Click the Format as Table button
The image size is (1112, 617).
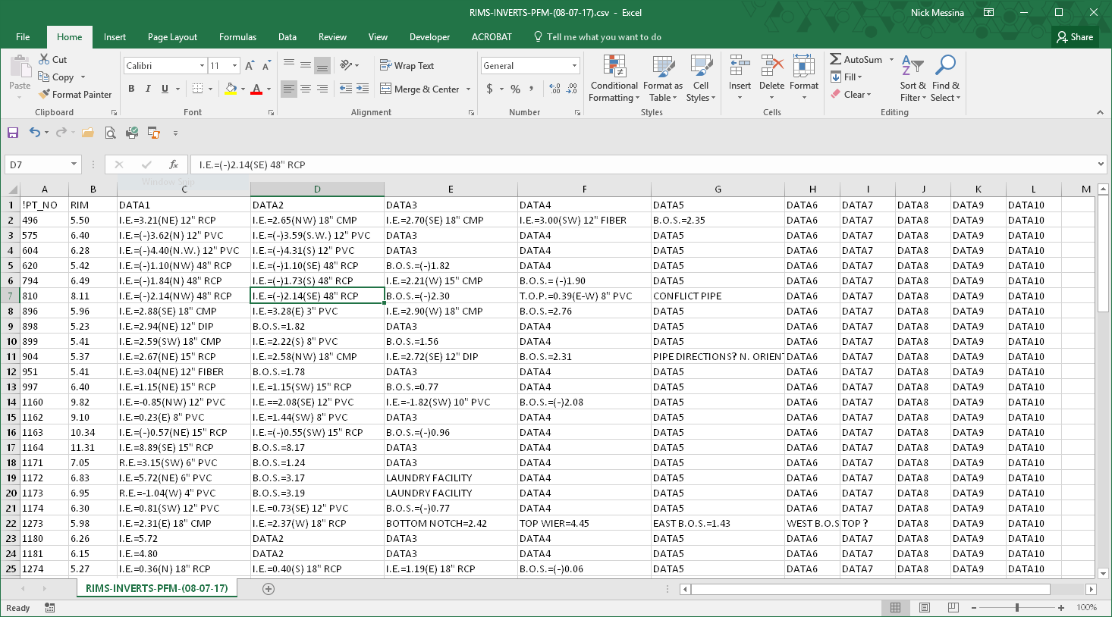tap(662, 78)
